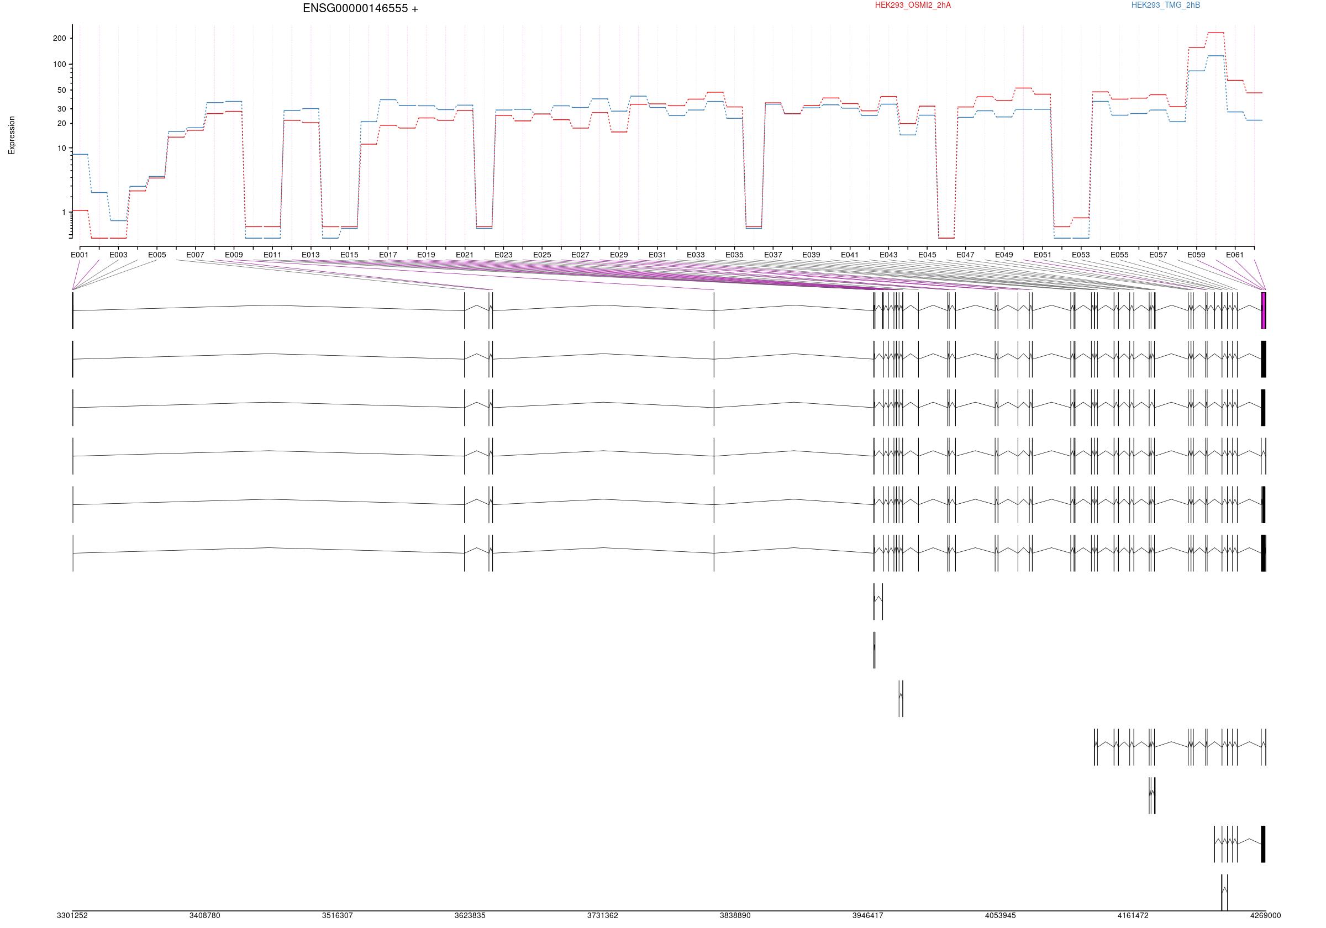Click exon bin label E003
The width and height of the screenshot is (1326, 928).
pyautogui.click(x=118, y=255)
